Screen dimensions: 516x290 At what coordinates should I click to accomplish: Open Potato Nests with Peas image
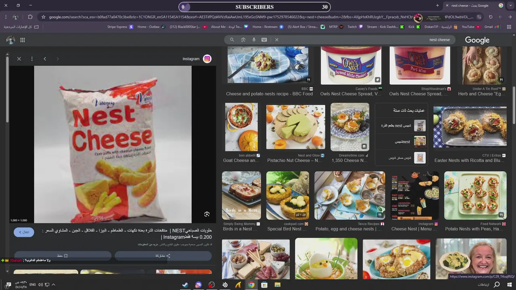click(x=475, y=195)
